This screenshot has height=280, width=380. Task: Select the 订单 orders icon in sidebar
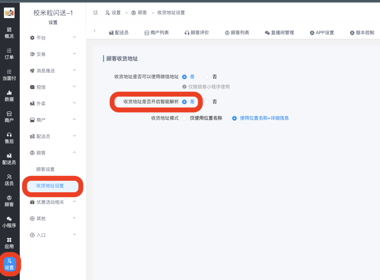click(x=9, y=55)
